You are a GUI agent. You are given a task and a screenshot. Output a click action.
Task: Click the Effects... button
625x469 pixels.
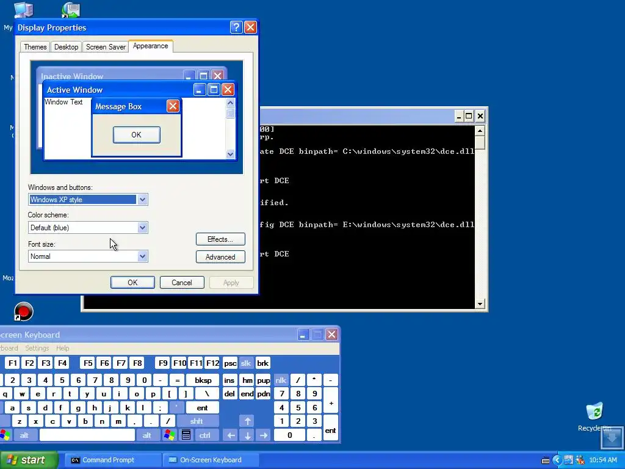pyautogui.click(x=220, y=239)
